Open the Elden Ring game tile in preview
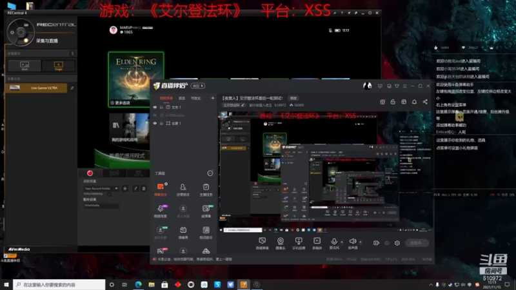 pos(136,79)
